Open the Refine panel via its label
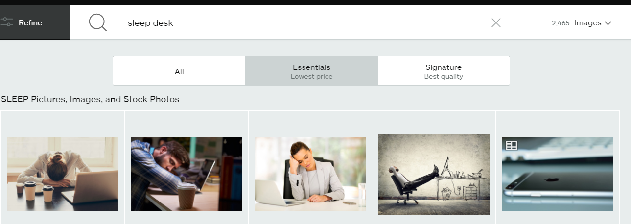The image size is (631, 224). point(30,22)
